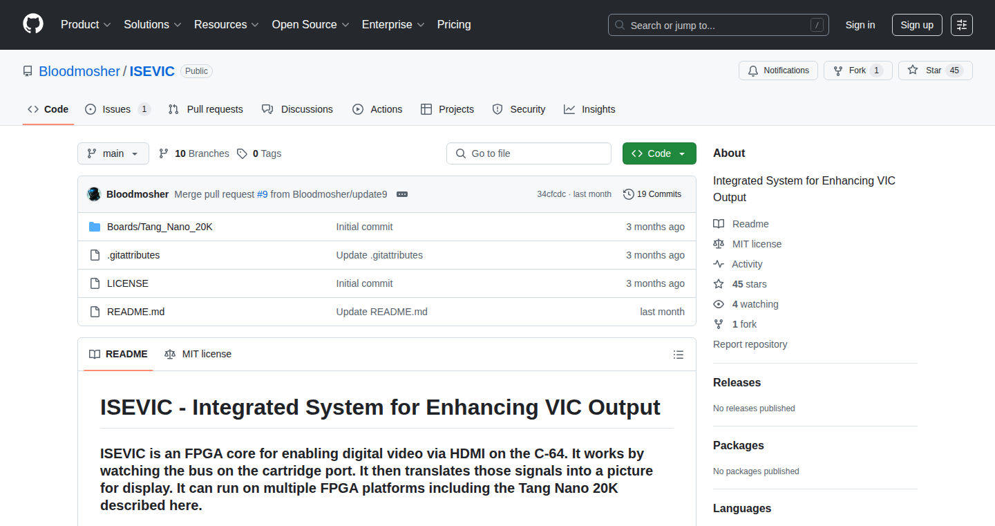
Task: Switch to the Issues tab
Action: tap(117, 109)
